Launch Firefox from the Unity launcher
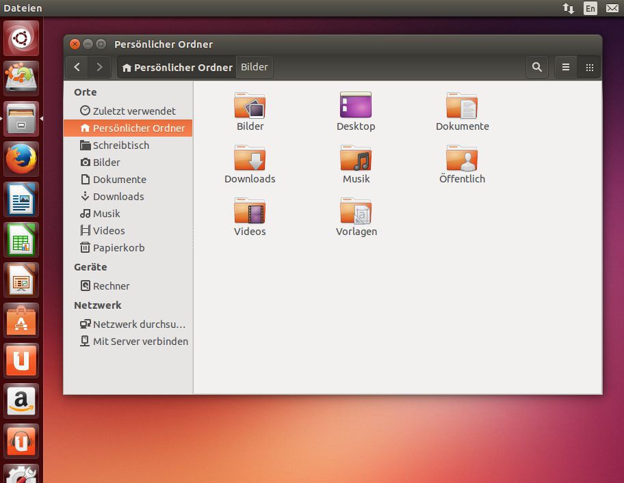The image size is (624, 483). [x=21, y=160]
